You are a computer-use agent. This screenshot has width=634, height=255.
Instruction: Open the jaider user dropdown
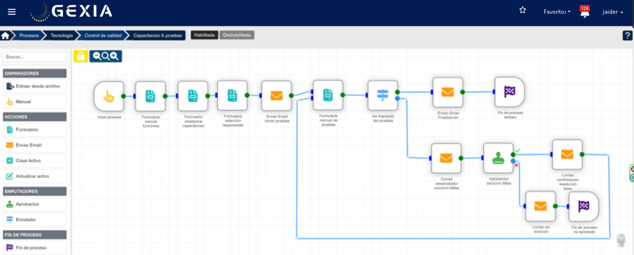click(x=613, y=12)
